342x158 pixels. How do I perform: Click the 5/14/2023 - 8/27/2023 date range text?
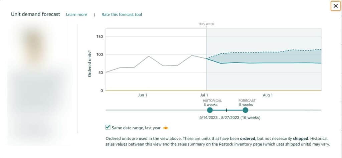230,118
